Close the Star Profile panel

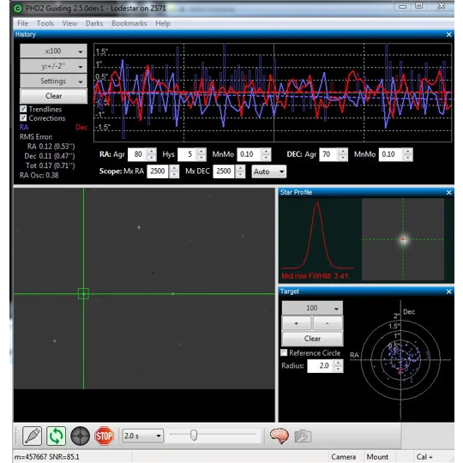(x=448, y=193)
